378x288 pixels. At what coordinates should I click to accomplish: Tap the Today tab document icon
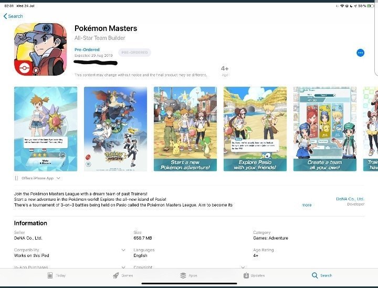click(50, 275)
